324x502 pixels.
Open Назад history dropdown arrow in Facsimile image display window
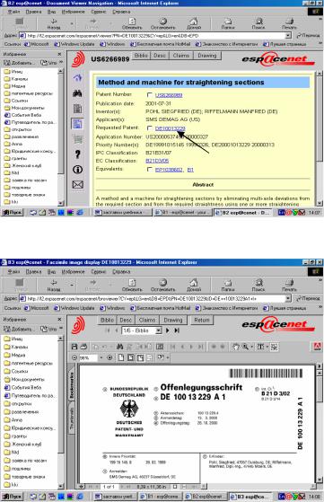click(72, 285)
